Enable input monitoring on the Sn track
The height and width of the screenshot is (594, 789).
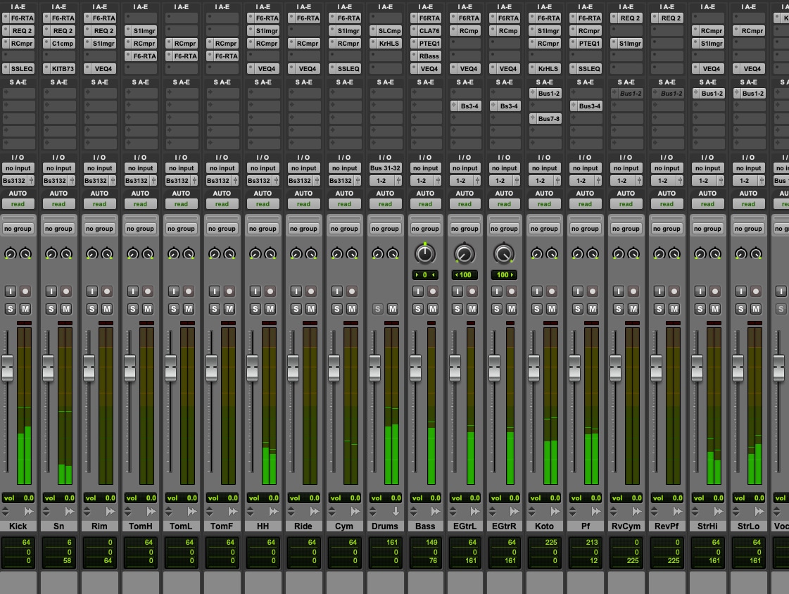point(51,291)
